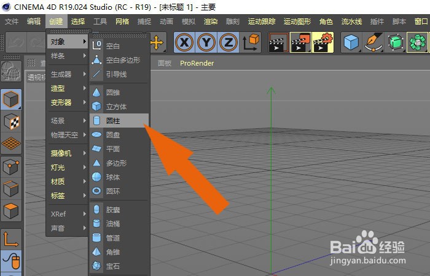
Task: Create 多边形 polygon object
Action: 119,163
